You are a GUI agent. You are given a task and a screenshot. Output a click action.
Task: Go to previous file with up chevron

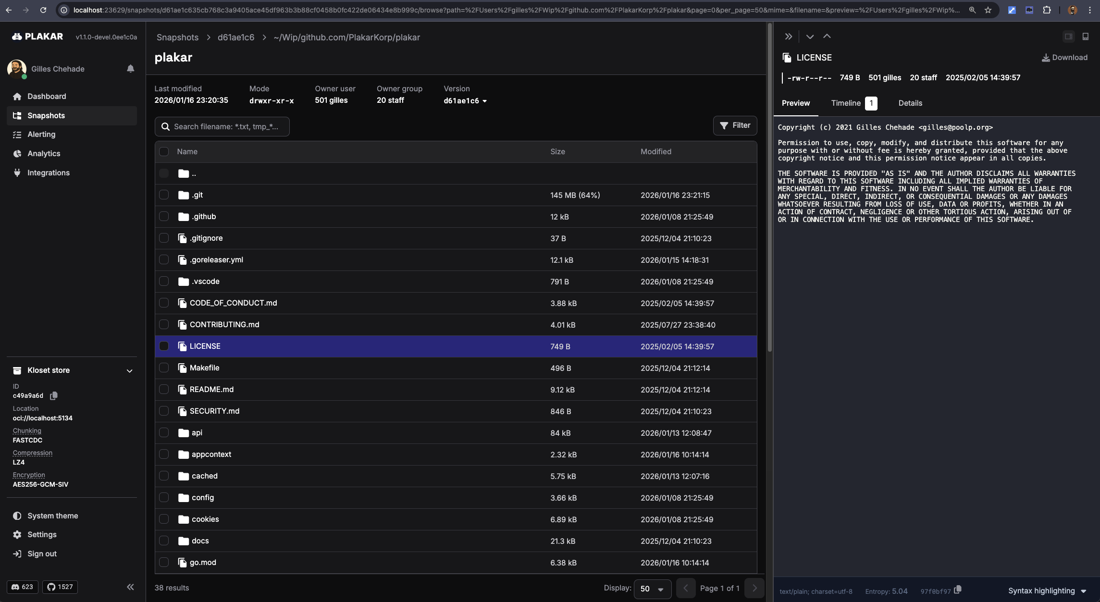point(827,37)
